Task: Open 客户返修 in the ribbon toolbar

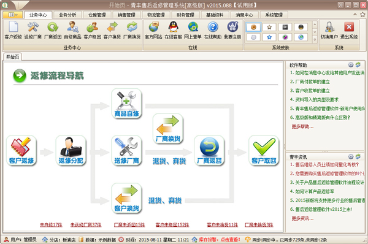Action: (x=13, y=30)
